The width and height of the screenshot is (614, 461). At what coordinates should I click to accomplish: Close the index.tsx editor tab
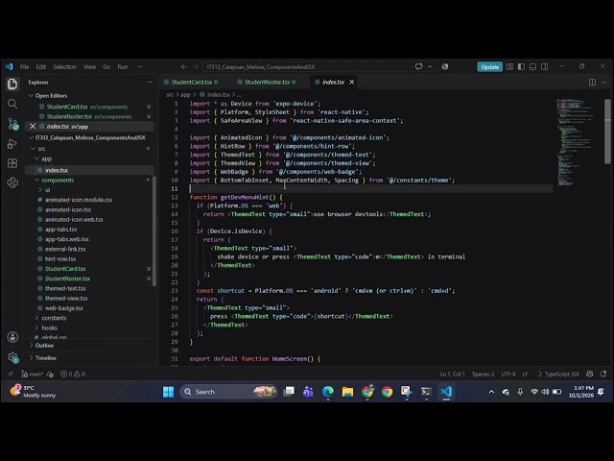tap(352, 82)
